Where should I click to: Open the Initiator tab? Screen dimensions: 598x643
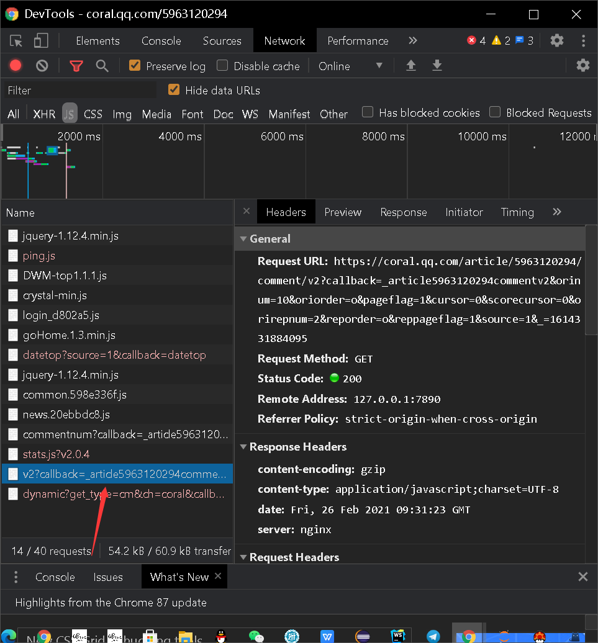pos(464,212)
